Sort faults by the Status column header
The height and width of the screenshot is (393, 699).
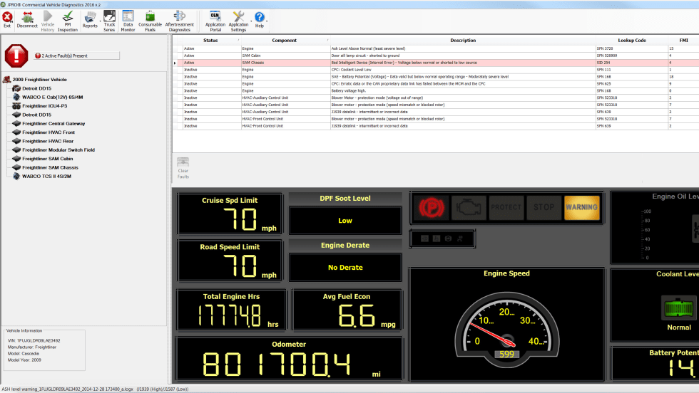click(210, 41)
